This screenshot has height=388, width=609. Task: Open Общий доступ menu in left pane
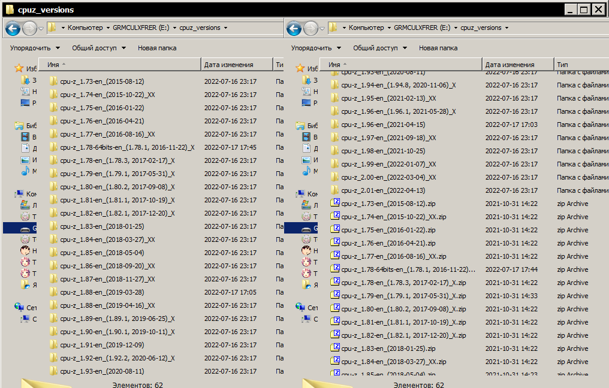tap(99, 48)
